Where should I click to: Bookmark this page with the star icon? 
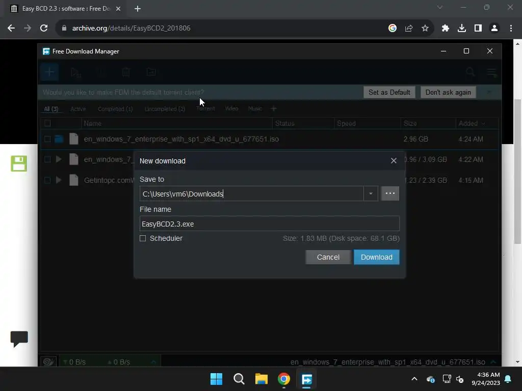pyautogui.click(x=425, y=29)
